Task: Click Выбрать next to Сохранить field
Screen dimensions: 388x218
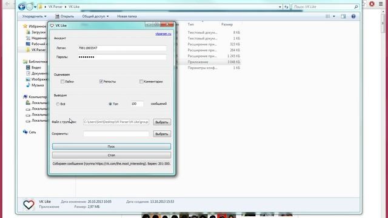Action: pos(162,134)
